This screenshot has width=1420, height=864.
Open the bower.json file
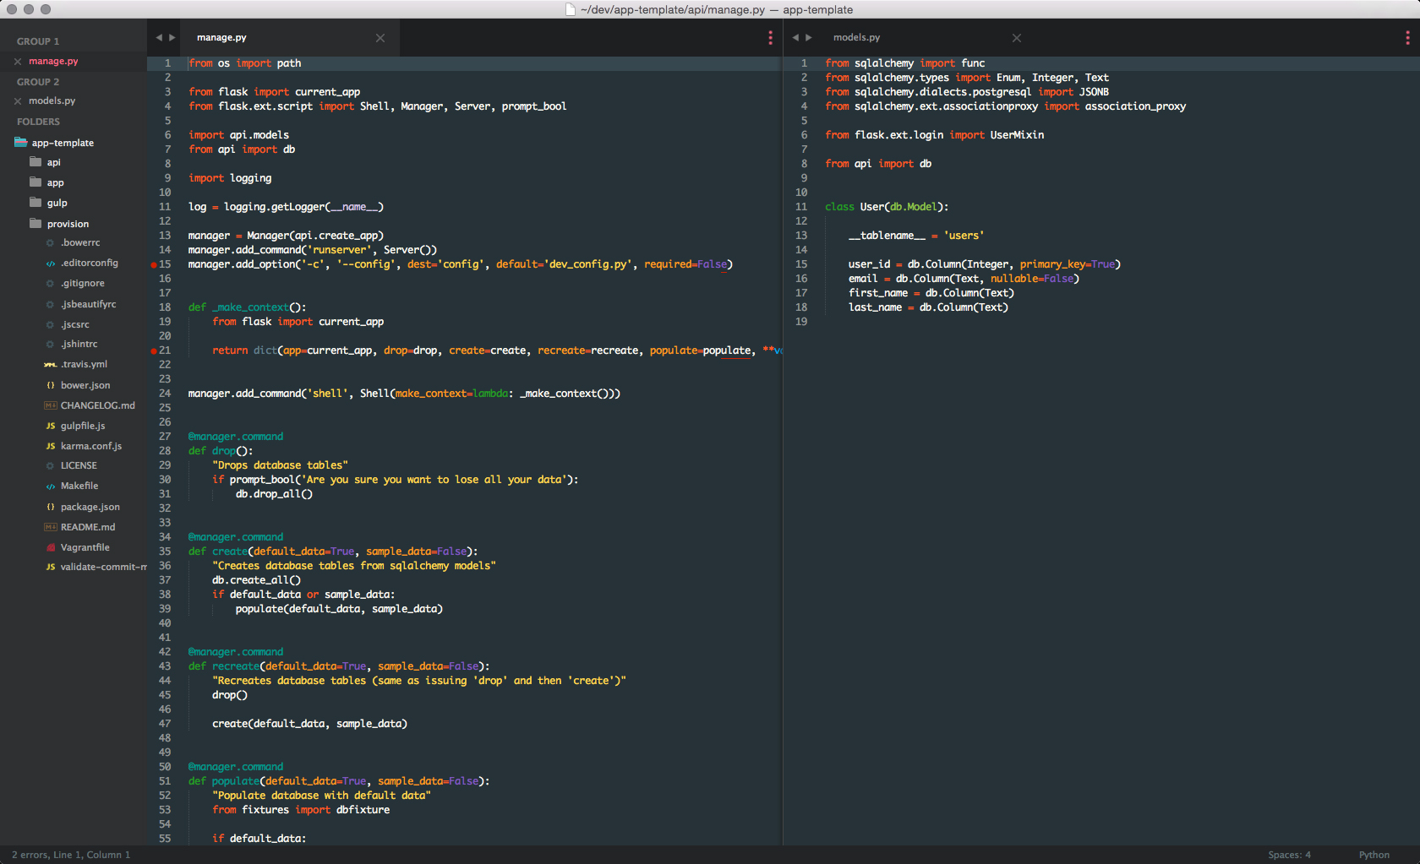point(85,385)
